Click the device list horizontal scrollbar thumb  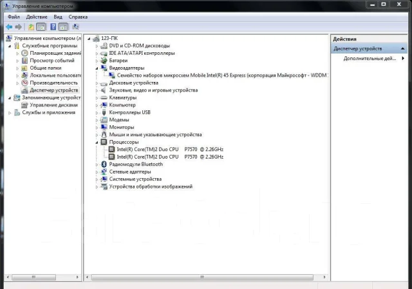pyautogui.click(x=202, y=277)
